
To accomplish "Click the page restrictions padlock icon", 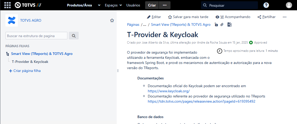I will coord(216,24).
